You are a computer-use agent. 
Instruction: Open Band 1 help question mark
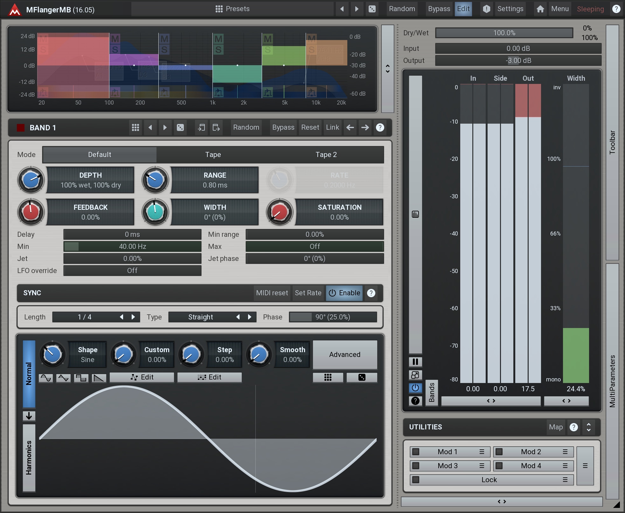point(380,127)
